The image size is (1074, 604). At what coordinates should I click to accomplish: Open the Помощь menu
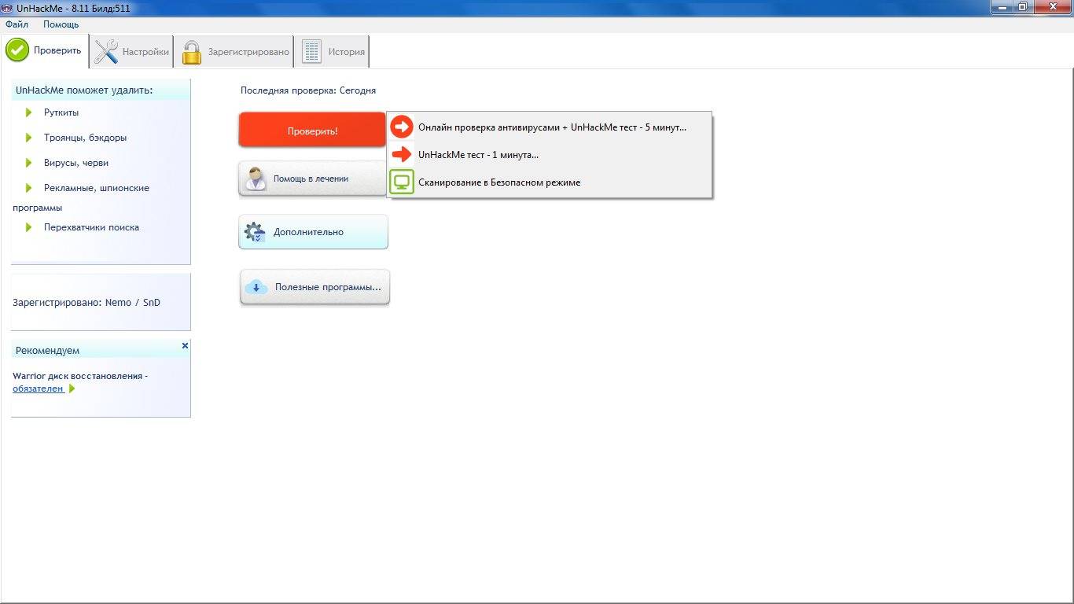coord(61,24)
